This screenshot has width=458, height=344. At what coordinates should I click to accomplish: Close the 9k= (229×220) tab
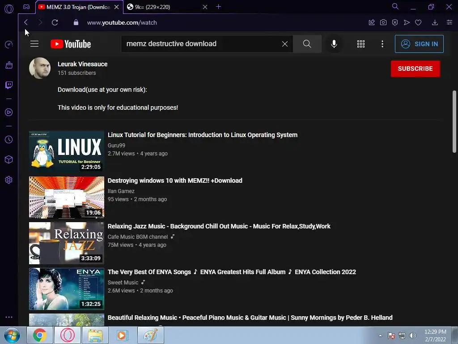[x=205, y=7]
